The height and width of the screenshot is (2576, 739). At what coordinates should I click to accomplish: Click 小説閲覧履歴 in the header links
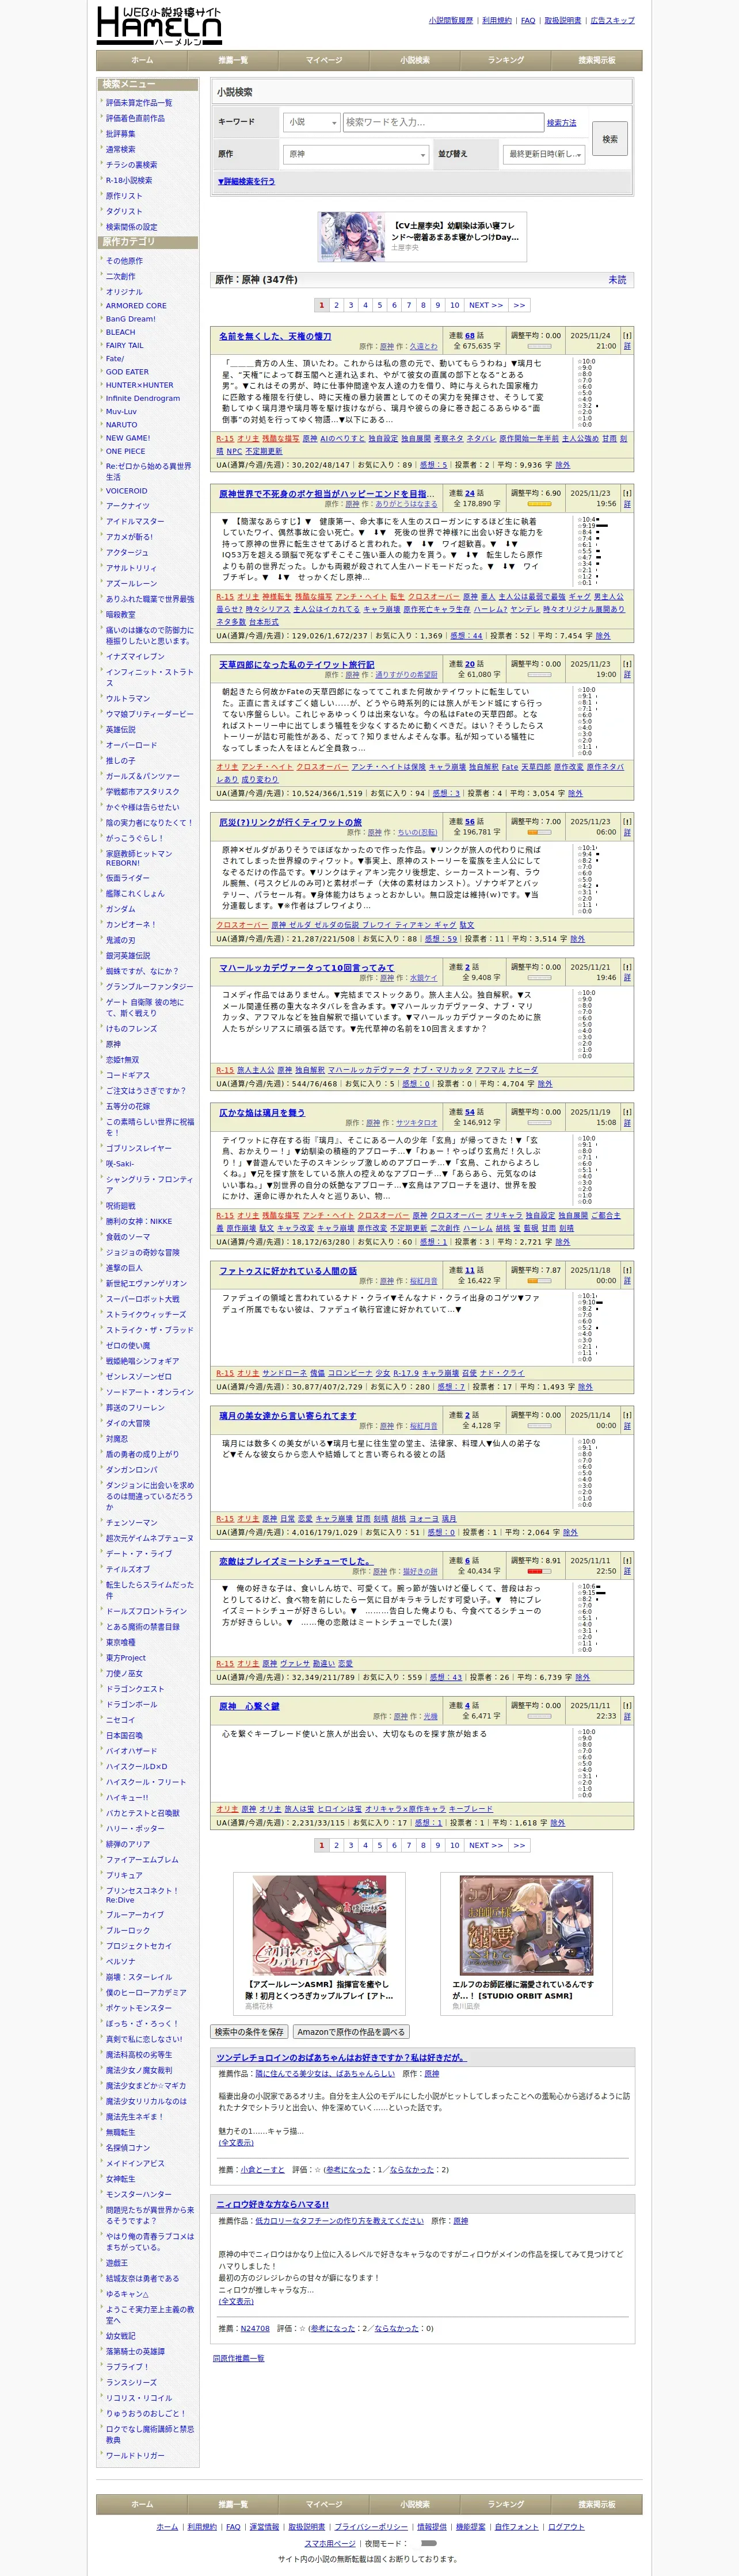click(x=452, y=20)
